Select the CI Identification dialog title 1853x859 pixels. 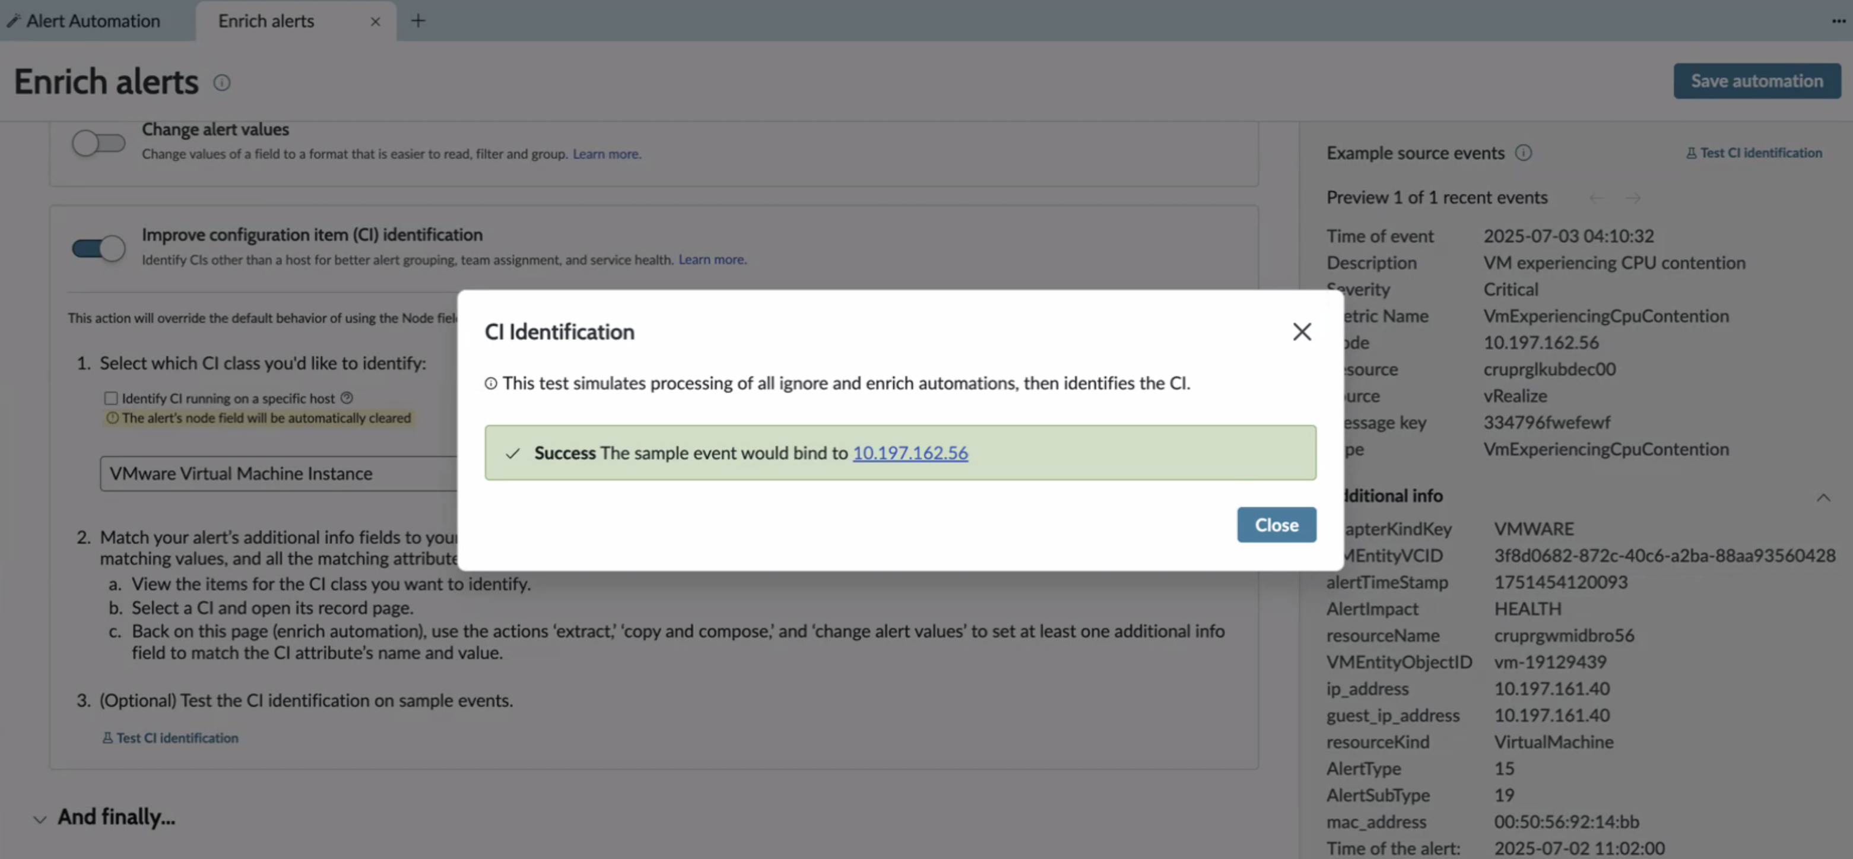(559, 332)
